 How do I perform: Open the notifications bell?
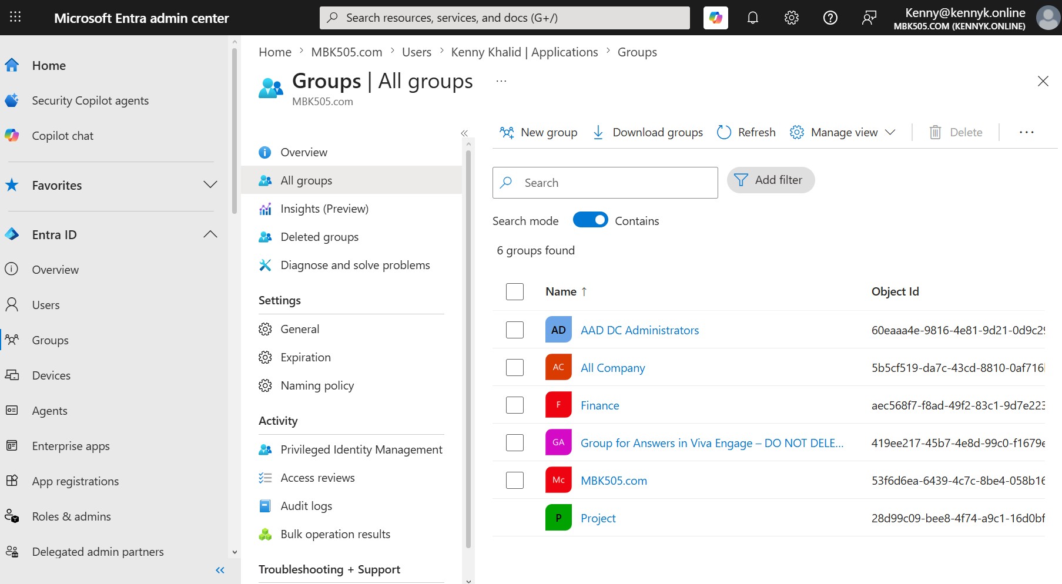752,18
